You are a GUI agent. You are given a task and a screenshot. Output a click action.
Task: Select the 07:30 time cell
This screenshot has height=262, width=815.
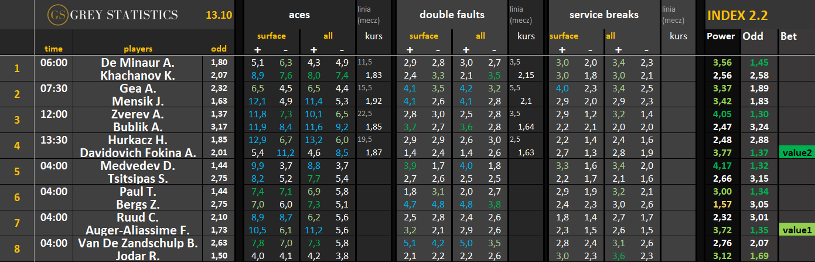53,88
